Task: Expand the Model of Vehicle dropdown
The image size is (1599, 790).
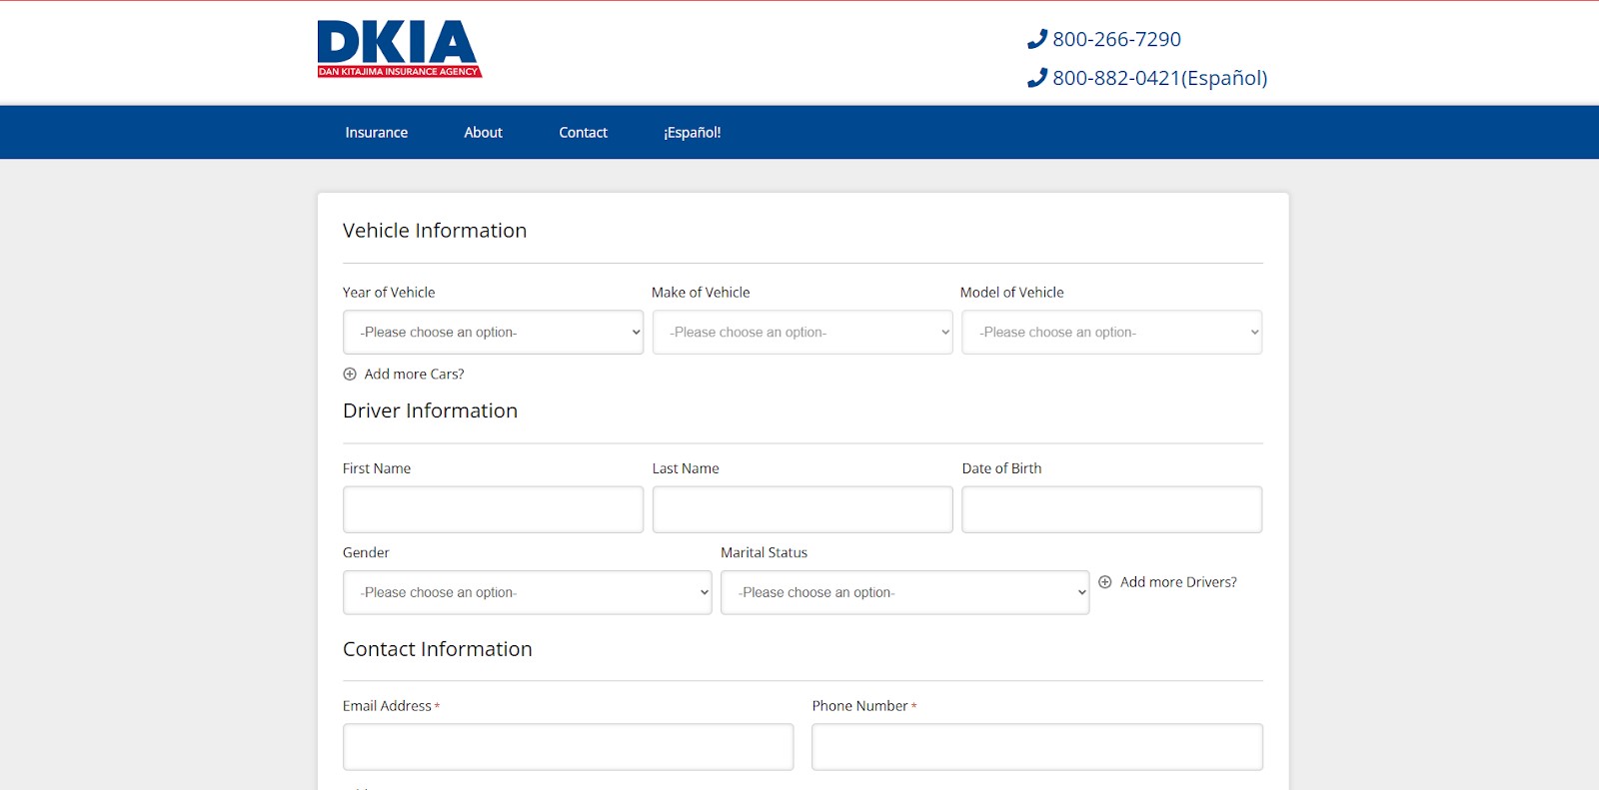Action: pos(1111,333)
